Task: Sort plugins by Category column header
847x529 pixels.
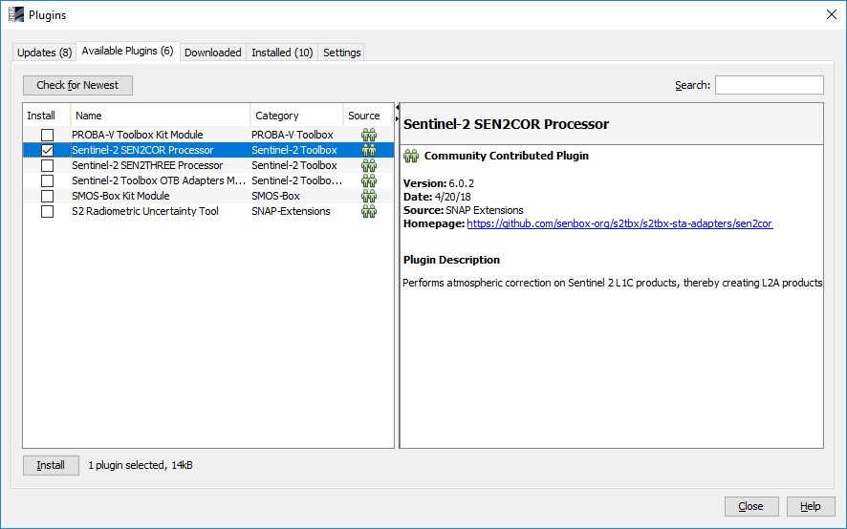Action: [296, 116]
